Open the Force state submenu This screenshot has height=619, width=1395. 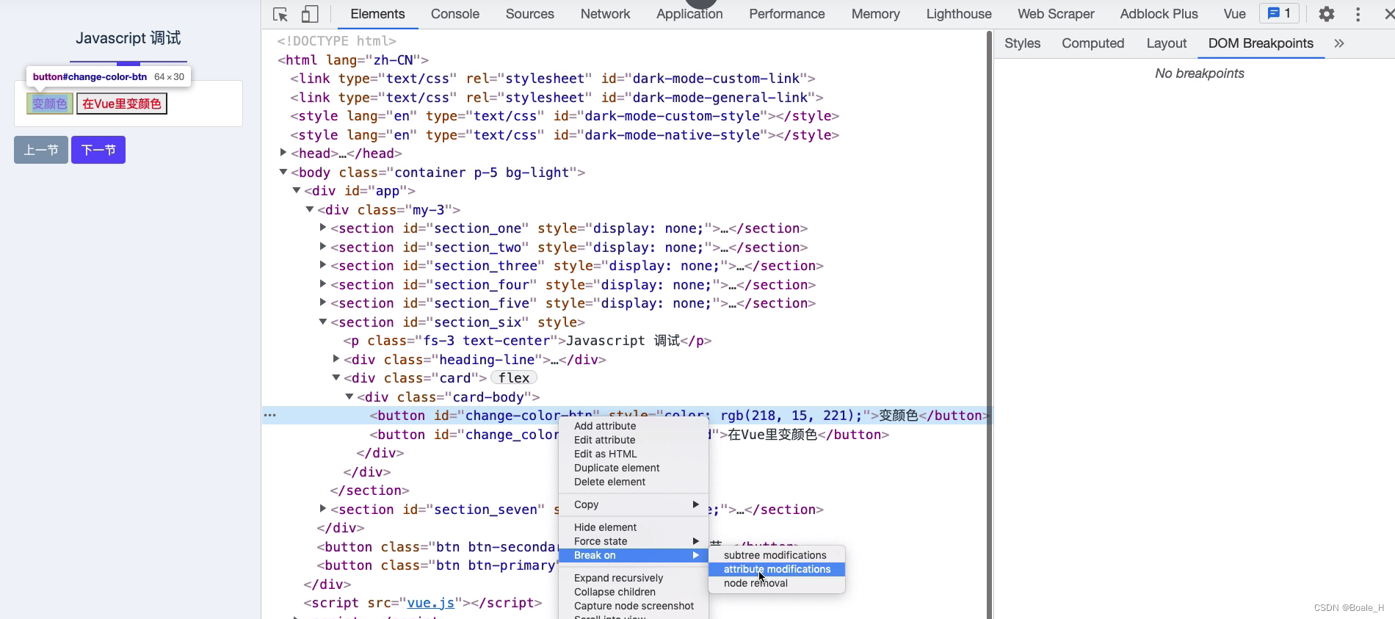(633, 541)
